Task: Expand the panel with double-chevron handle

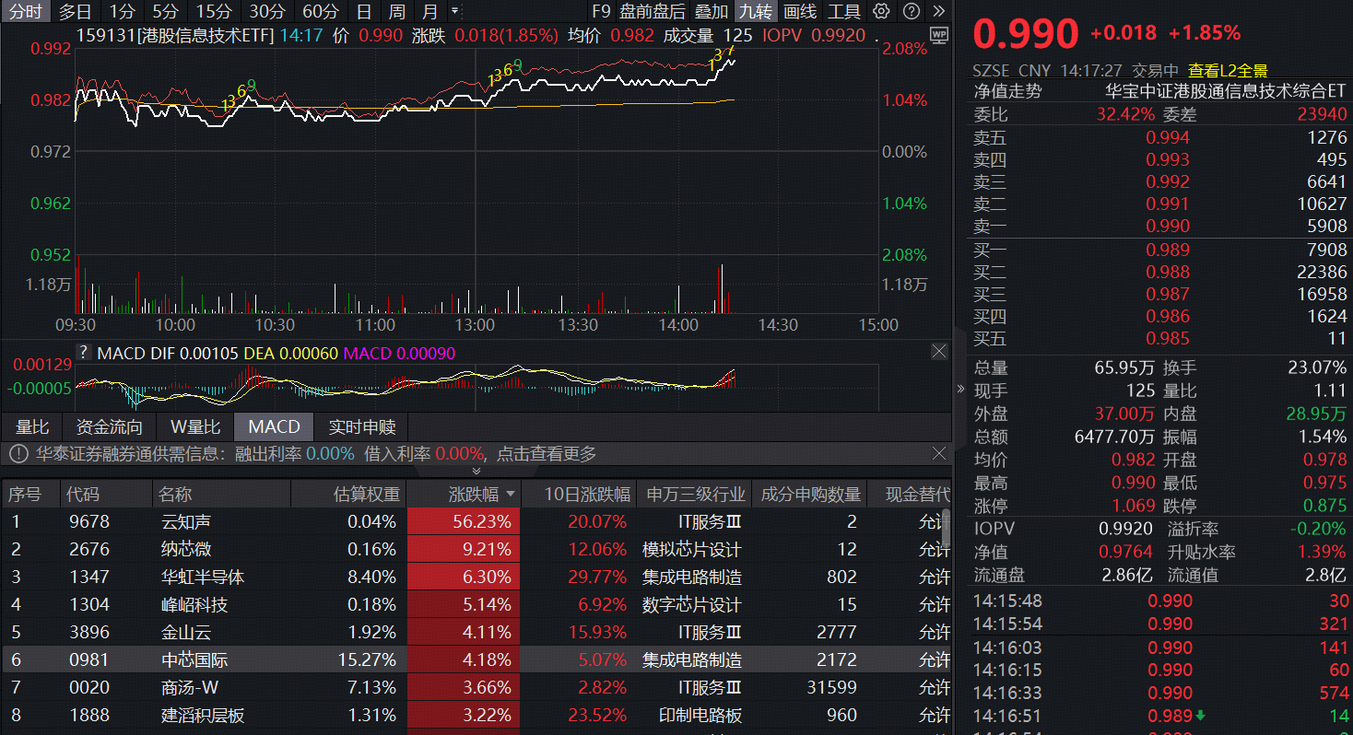Action: click(476, 471)
